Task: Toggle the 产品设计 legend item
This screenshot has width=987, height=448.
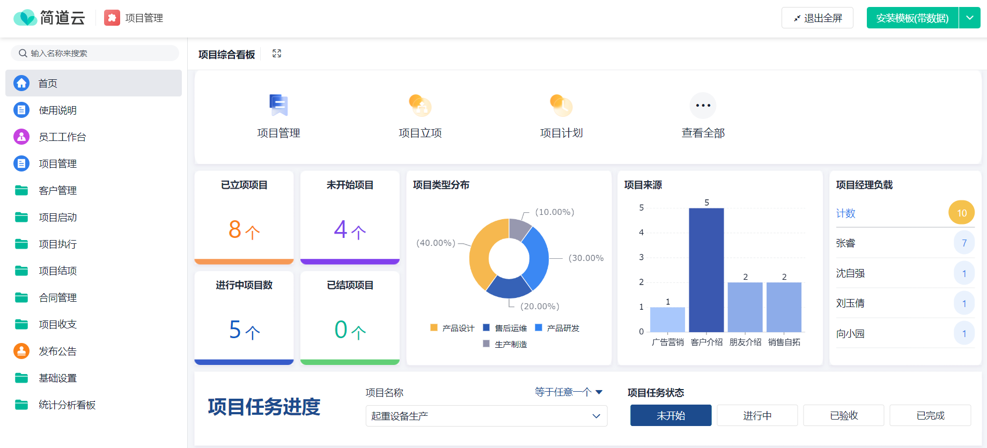Action: pyautogui.click(x=452, y=328)
